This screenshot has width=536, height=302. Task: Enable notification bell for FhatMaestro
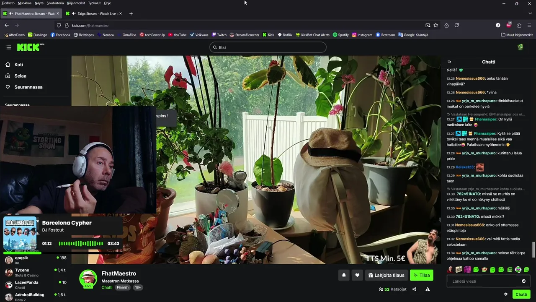344,275
